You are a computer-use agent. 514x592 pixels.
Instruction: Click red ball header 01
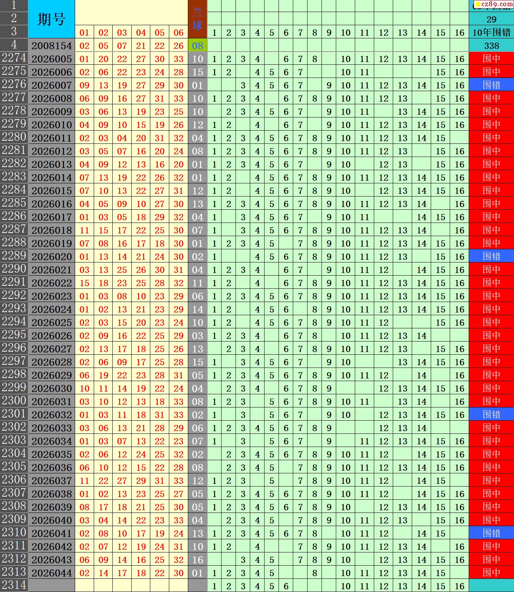tap(84, 33)
